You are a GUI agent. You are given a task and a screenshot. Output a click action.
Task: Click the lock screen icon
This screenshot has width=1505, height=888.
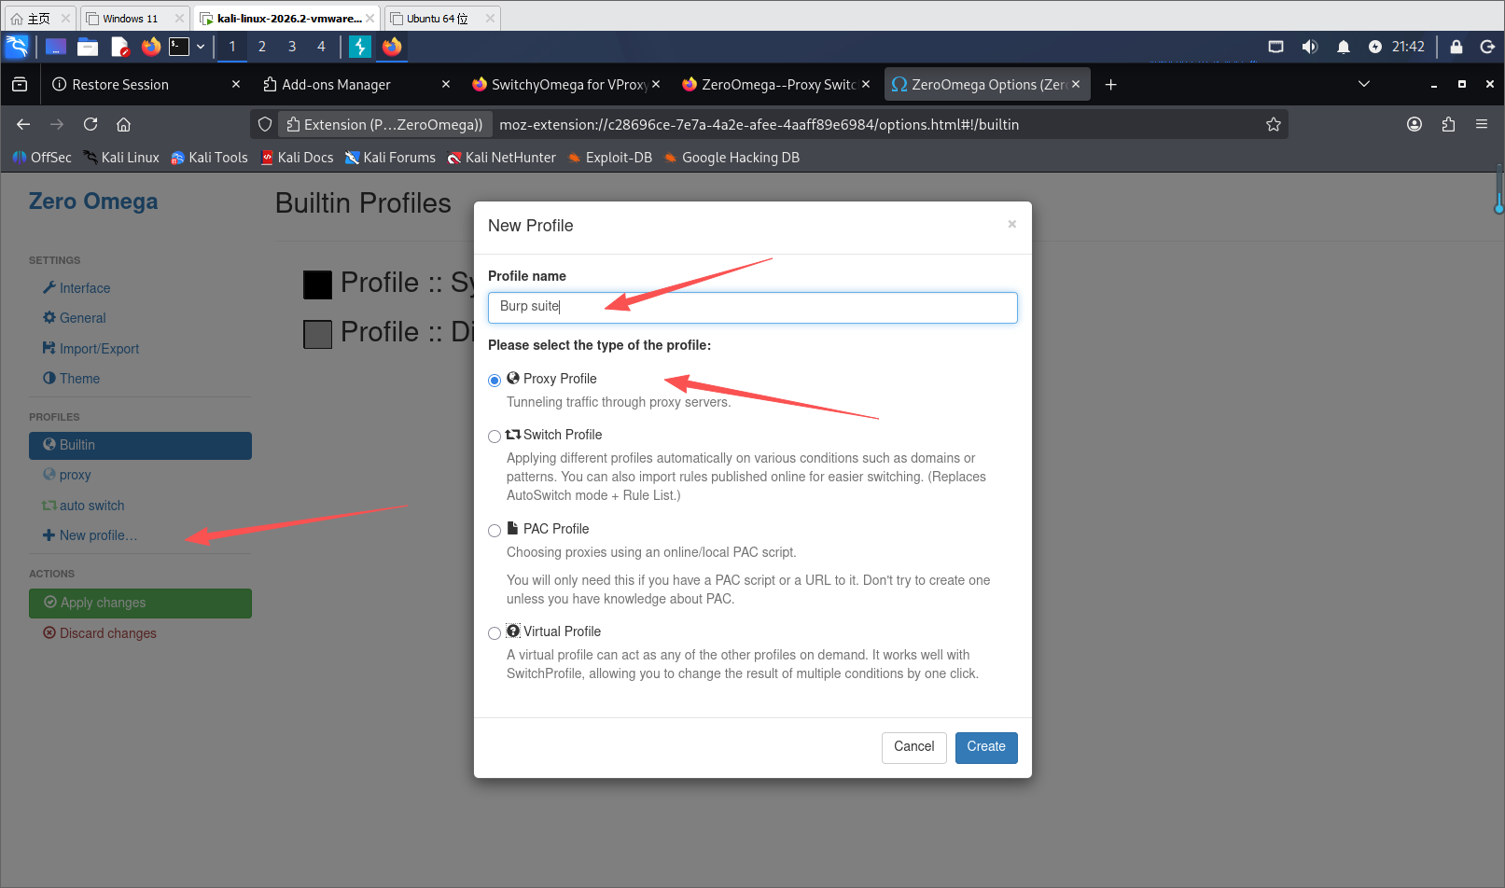[x=1456, y=47]
